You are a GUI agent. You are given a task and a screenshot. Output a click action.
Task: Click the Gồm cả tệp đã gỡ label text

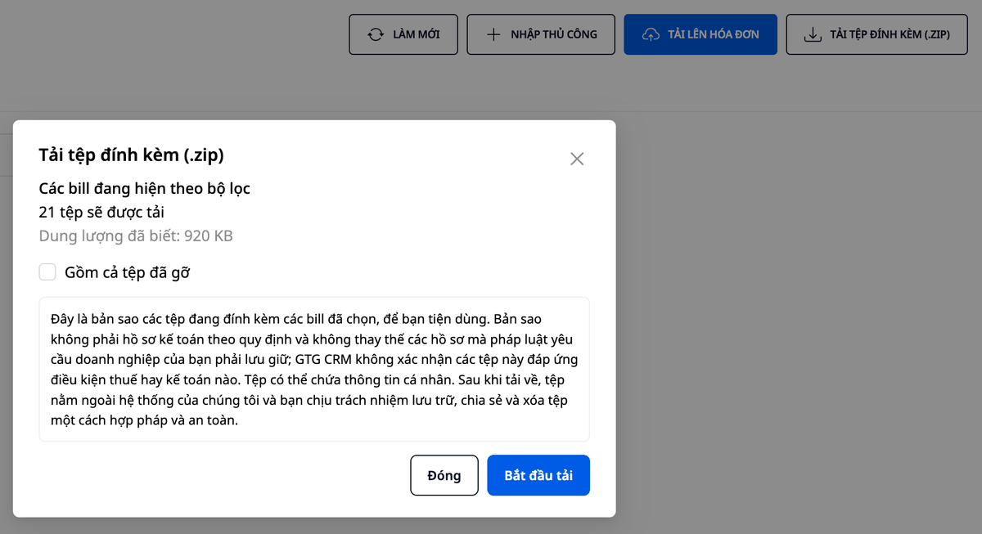[127, 273]
